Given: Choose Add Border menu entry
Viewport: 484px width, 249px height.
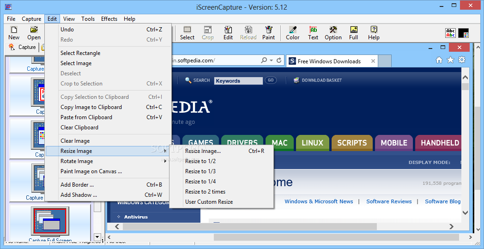Looking at the screenshot, I should [109, 185].
